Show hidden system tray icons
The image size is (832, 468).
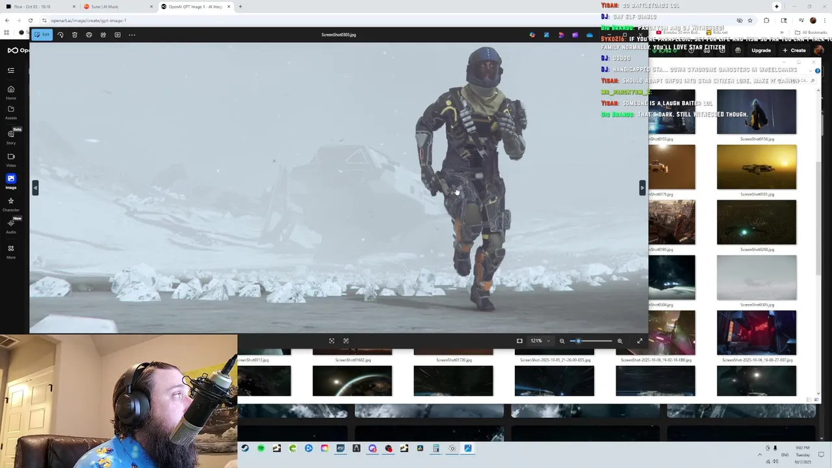(759, 454)
